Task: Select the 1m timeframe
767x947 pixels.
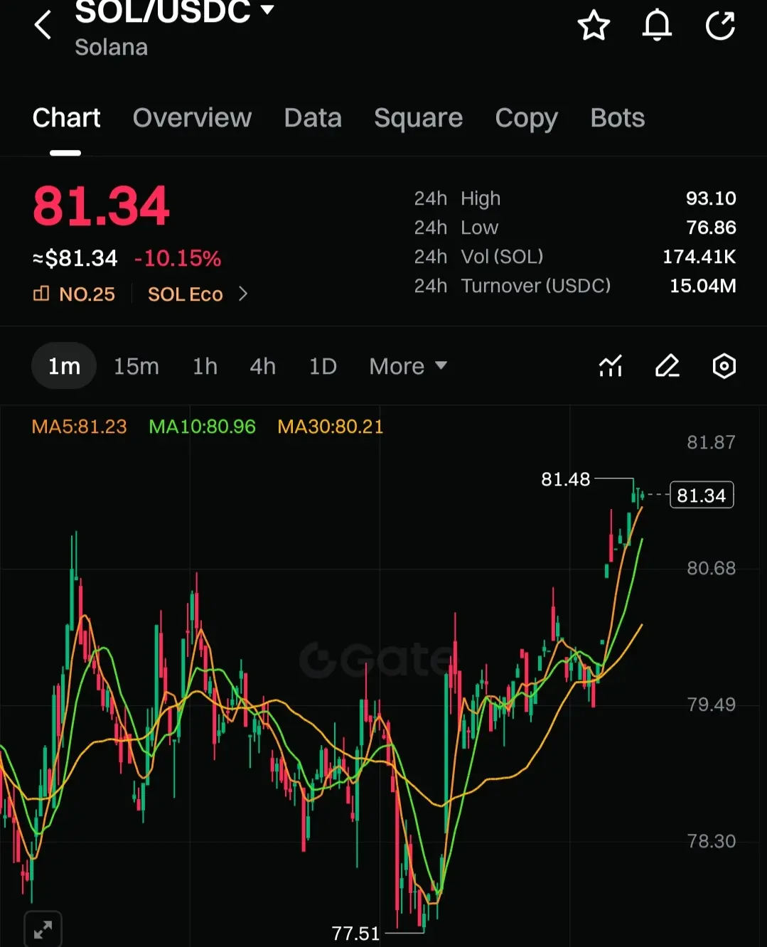Action: click(x=64, y=366)
